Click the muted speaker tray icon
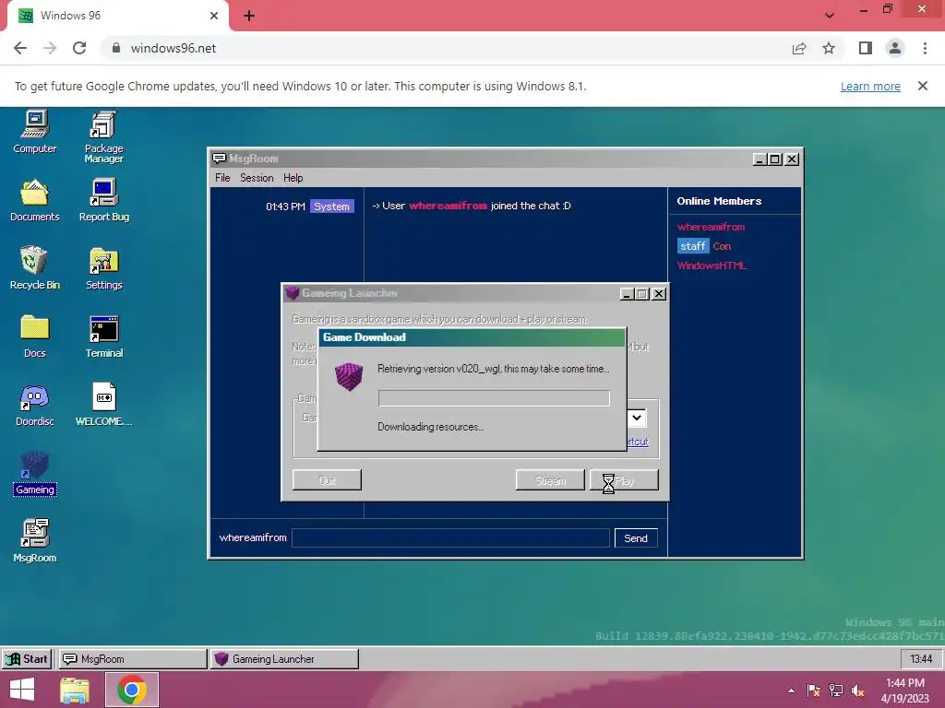 [x=858, y=690]
